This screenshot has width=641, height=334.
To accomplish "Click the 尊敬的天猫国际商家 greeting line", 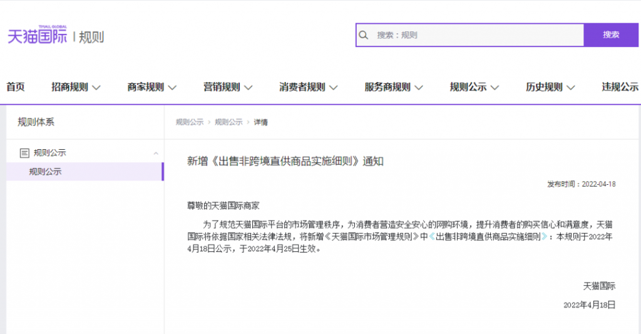I will pos(223,206).
